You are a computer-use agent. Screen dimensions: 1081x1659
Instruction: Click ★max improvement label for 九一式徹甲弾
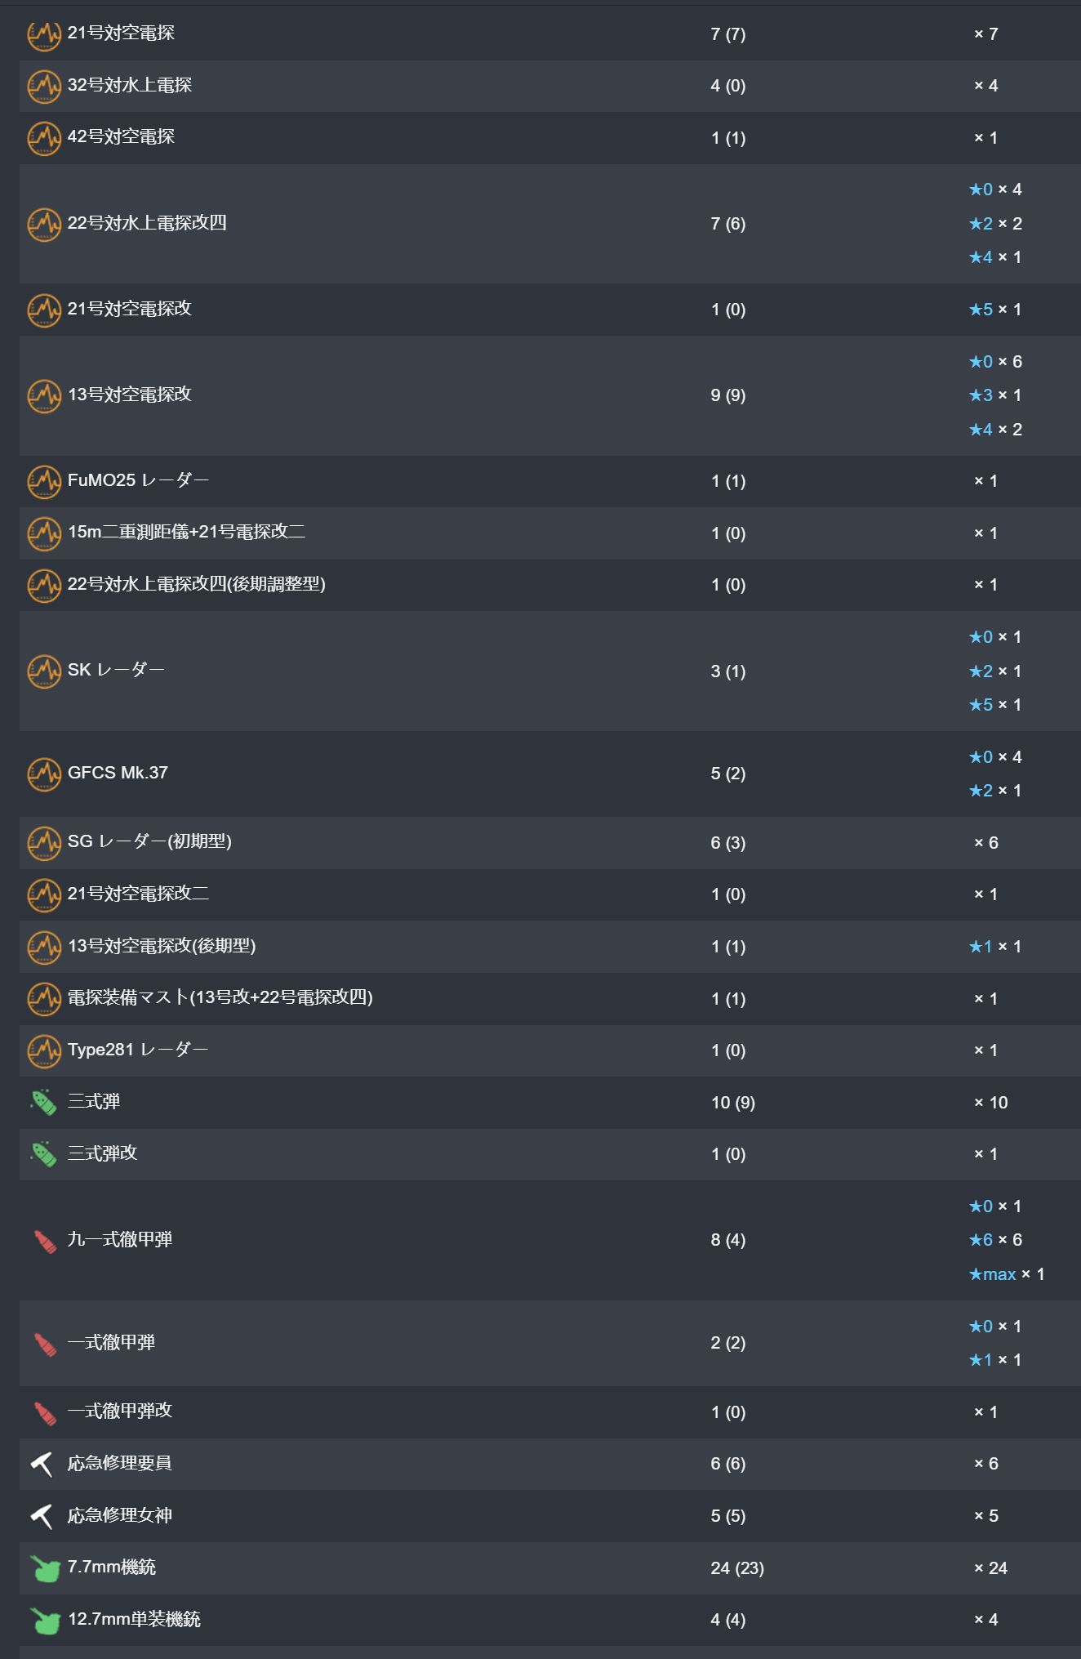point(993,1274)
